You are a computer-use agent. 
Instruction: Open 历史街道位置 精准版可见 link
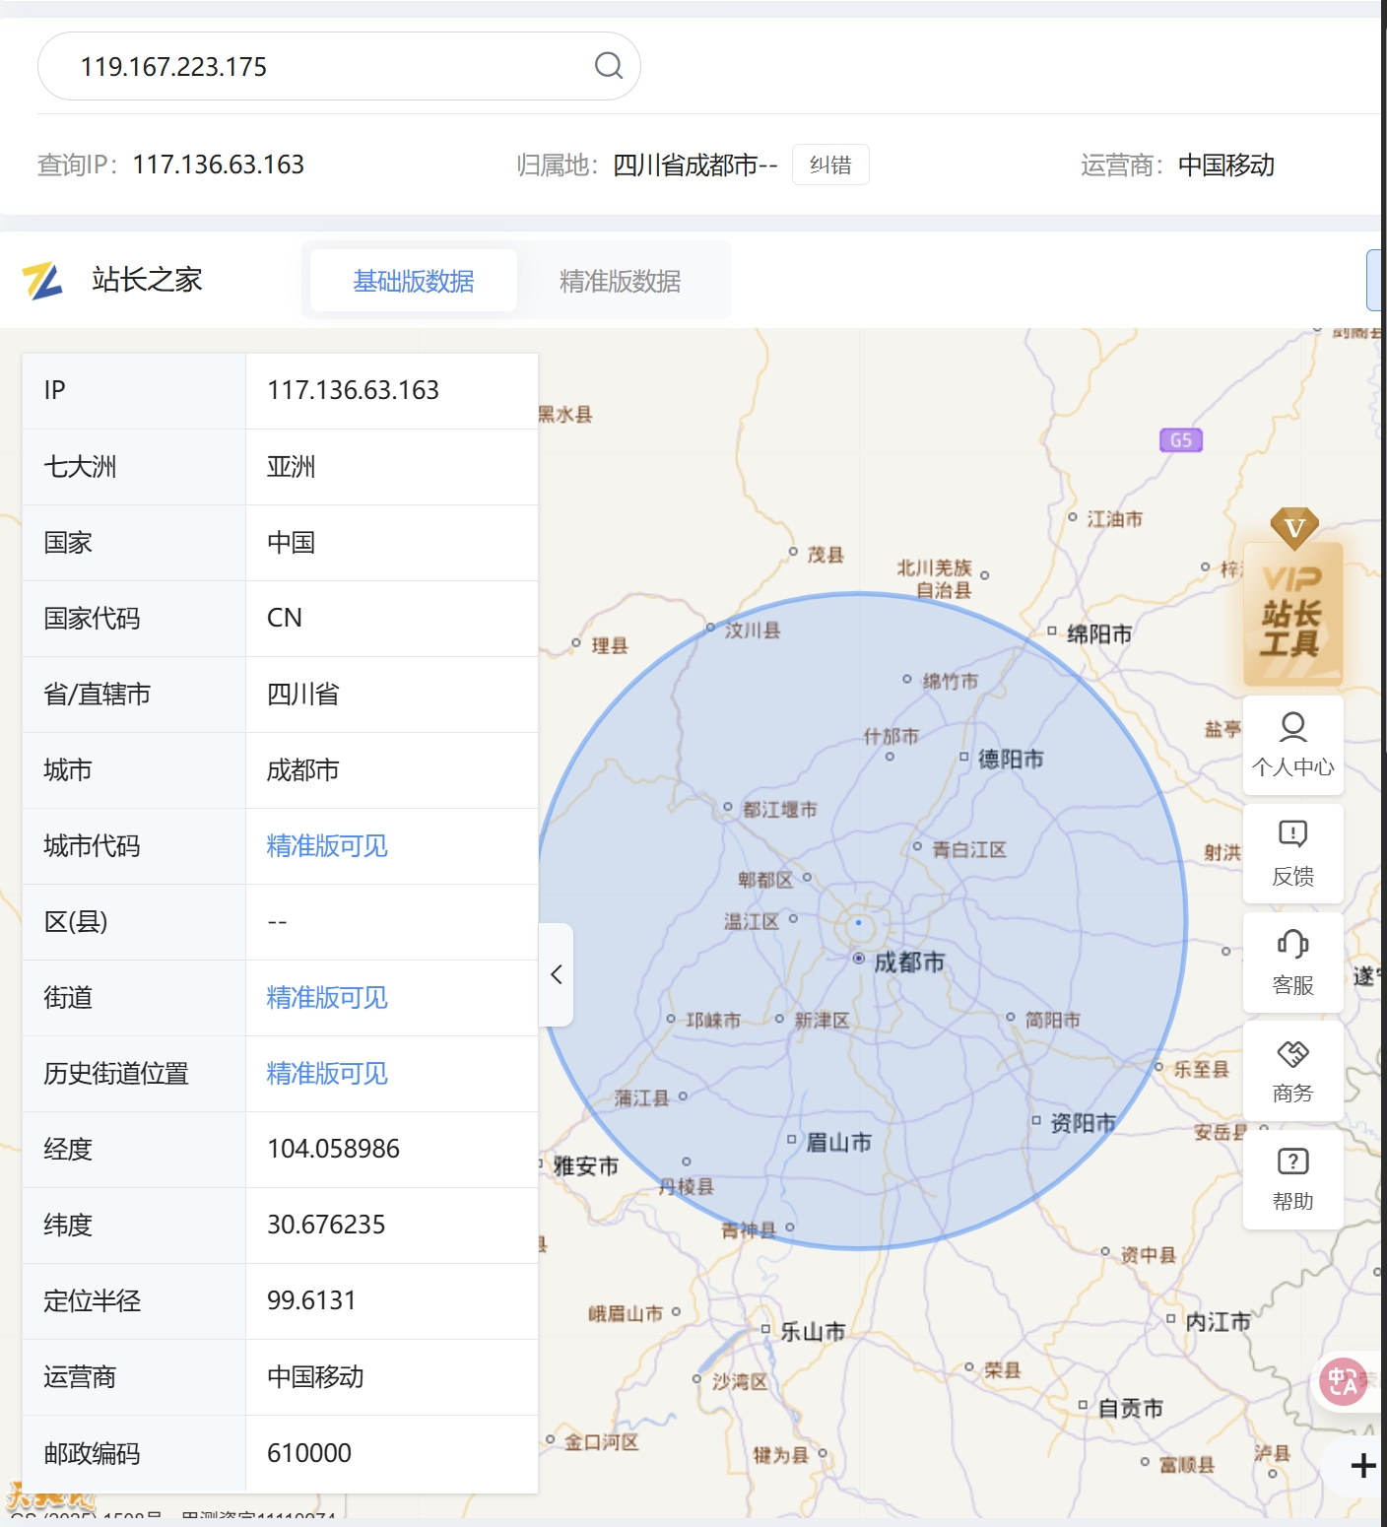(327, 1074)
